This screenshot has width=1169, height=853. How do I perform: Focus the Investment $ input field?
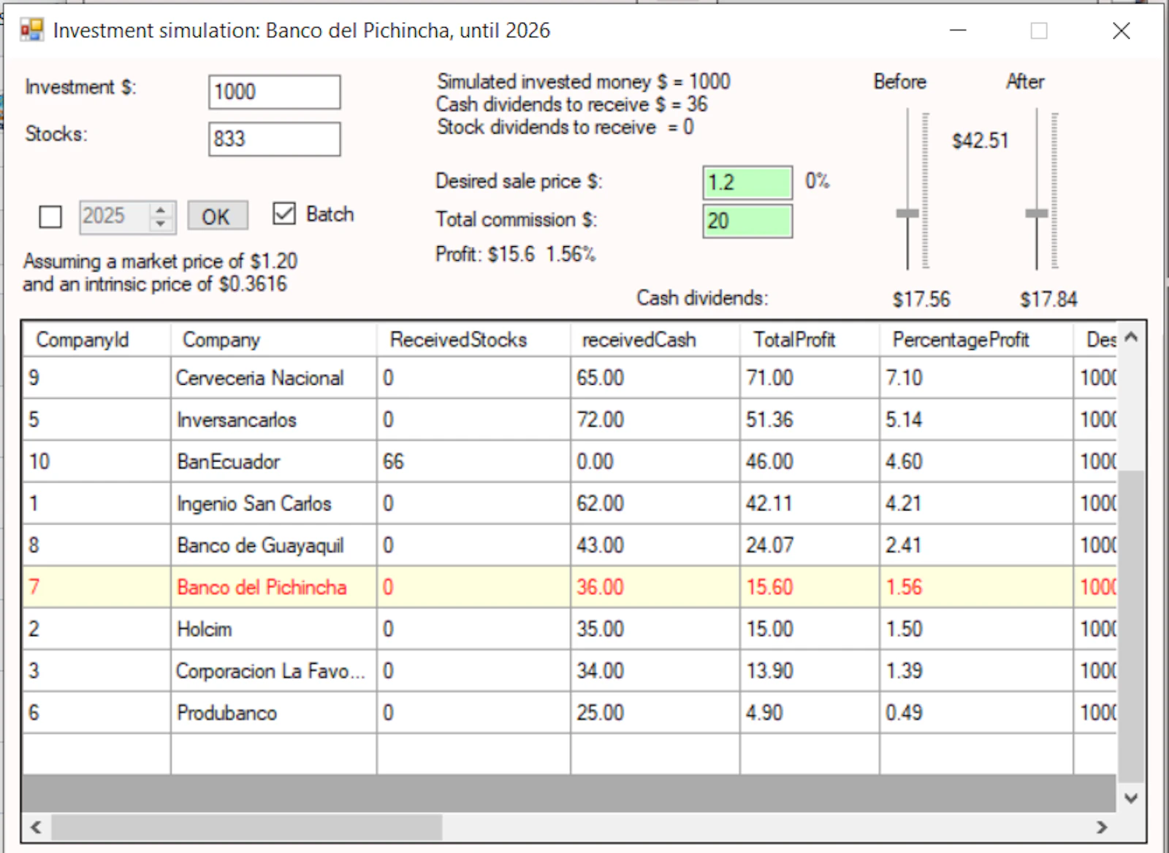click(x=274, y=92)
